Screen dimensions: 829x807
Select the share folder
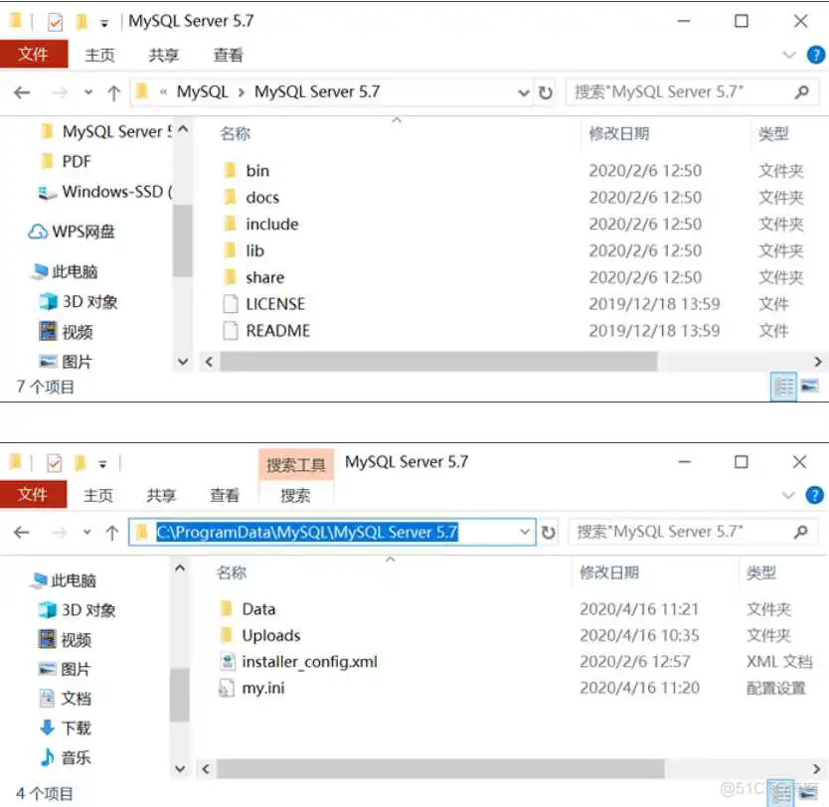(264, 277)
